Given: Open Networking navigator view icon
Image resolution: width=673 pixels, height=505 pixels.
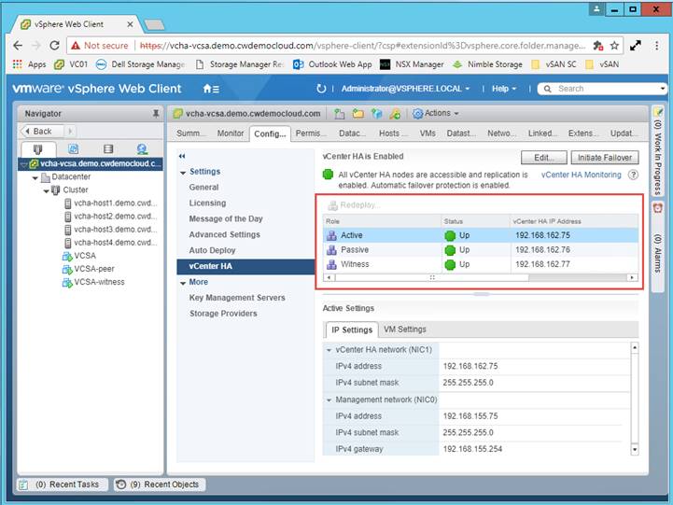Looking at the screenshot, I should pyautogui.click(x=142, y=148).
